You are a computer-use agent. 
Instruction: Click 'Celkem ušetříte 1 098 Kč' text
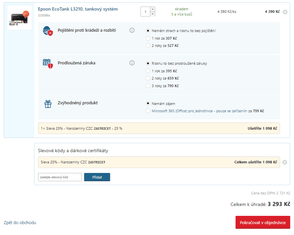[255, 162]
